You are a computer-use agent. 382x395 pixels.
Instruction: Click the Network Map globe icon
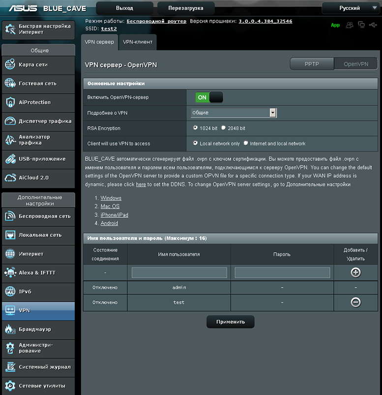[10, 64]
